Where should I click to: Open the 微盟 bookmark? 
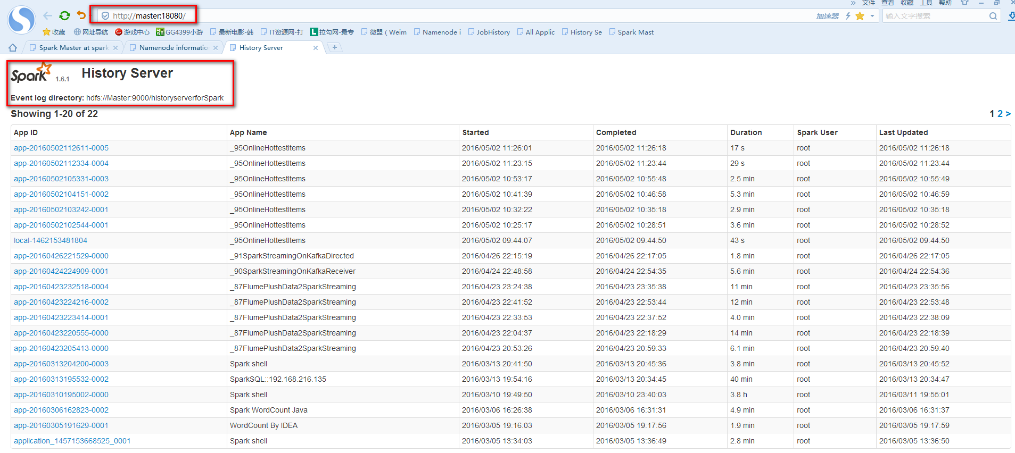[x=384, y=32]
